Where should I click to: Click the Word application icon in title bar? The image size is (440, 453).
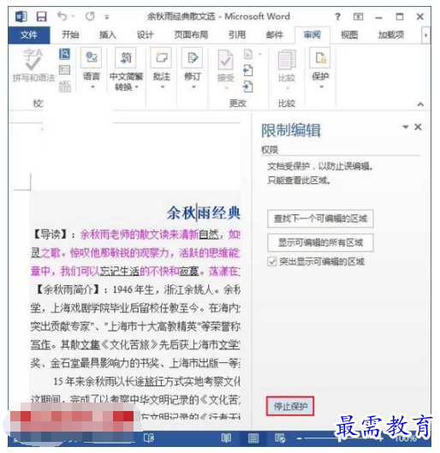[21, 16]
